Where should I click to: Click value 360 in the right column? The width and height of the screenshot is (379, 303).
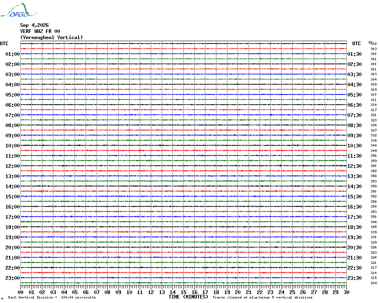tap(373, 166)
